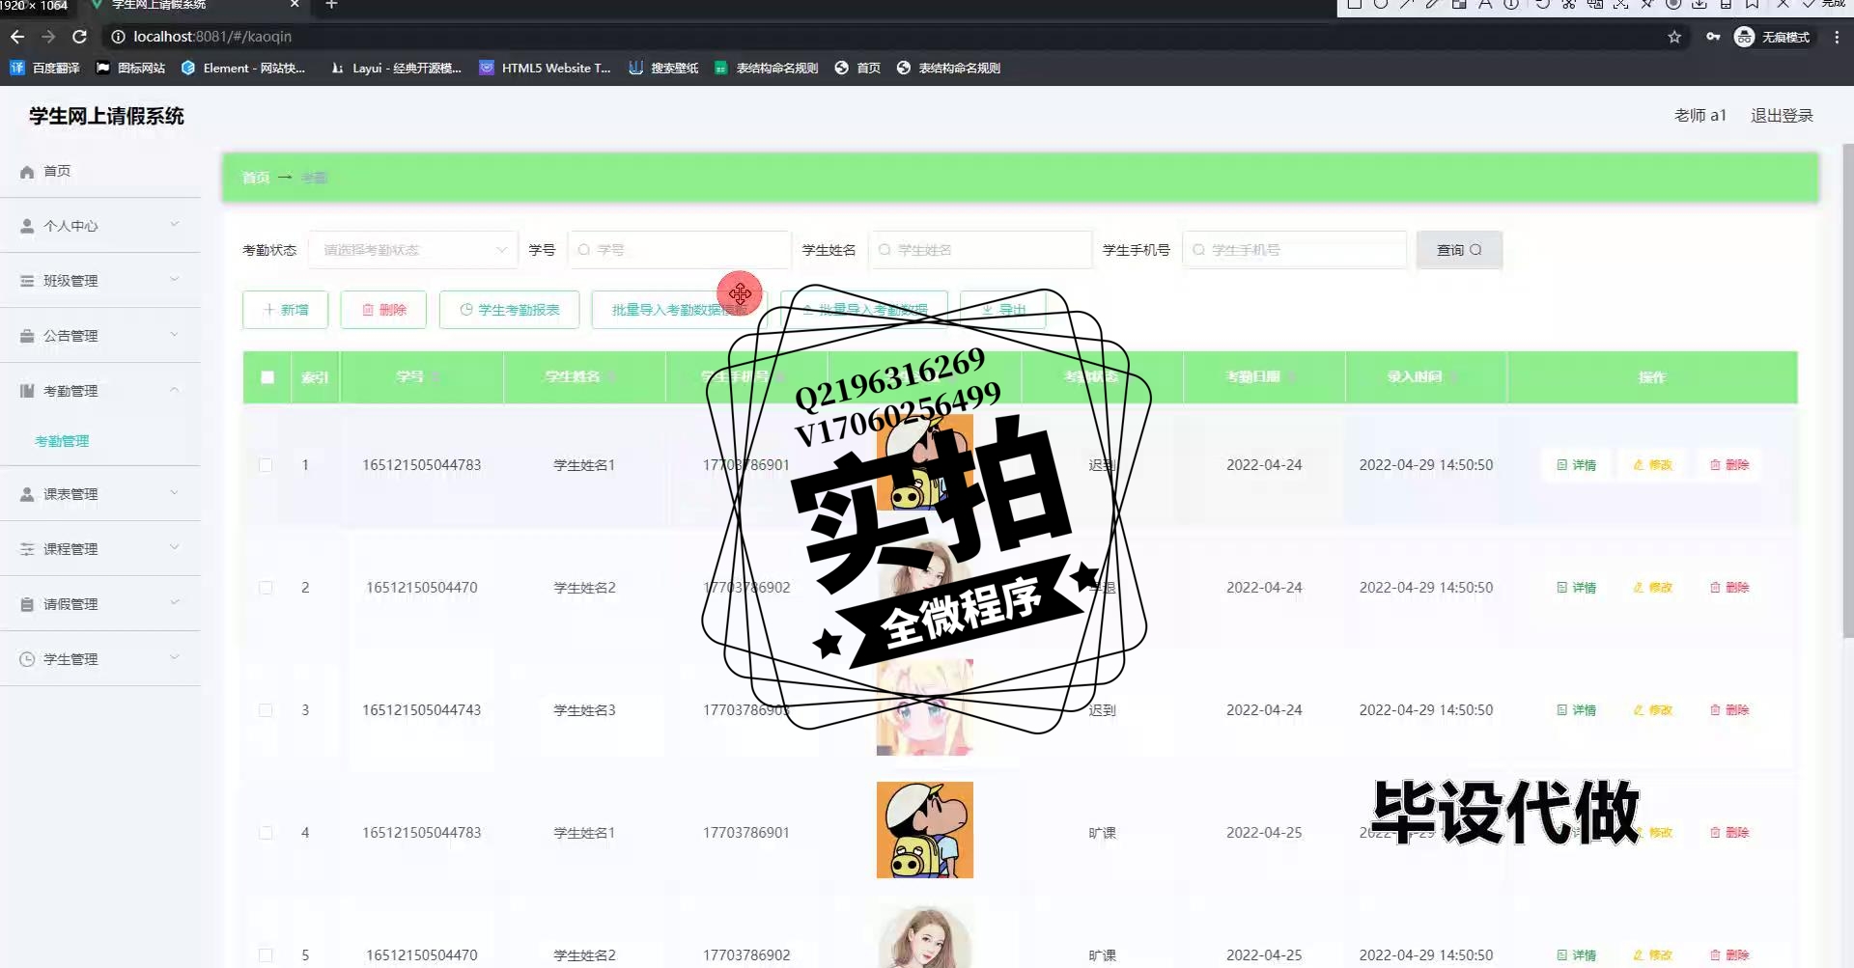Viewport: 1854px width, 968px height.
Task: Click 删除 for row 1
Action: click(x=1729, y=465)
